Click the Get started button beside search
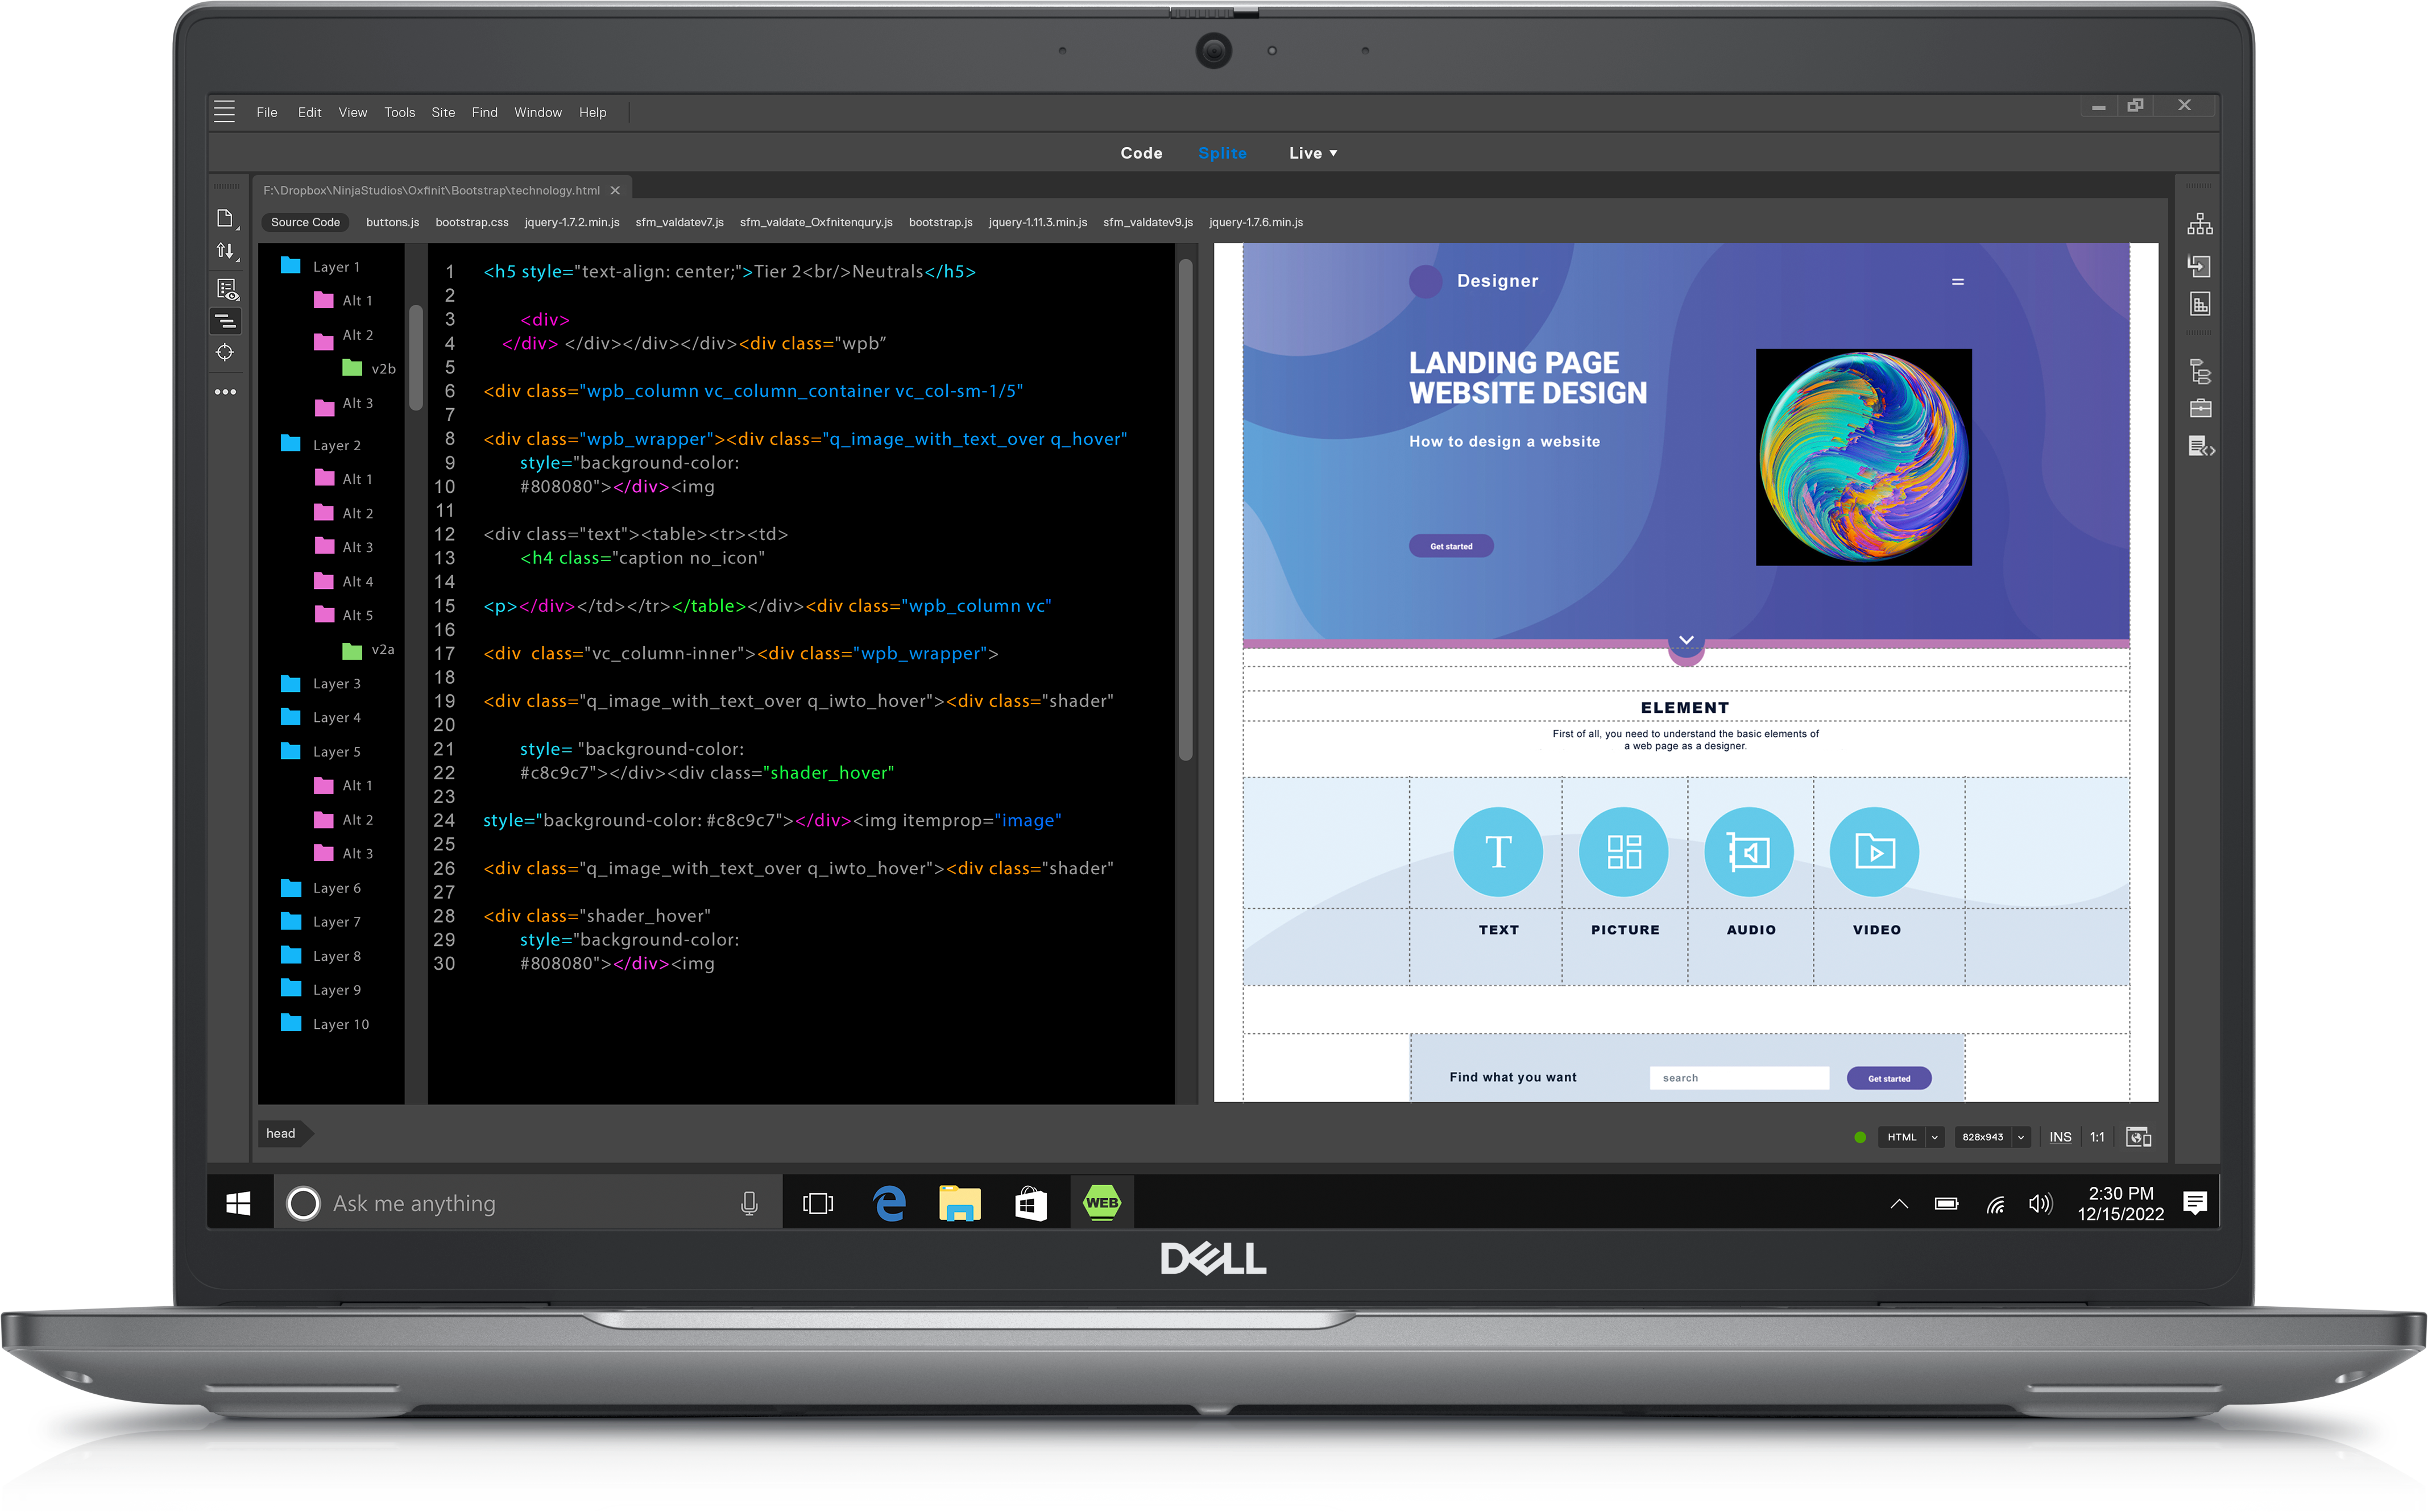The image size is (2428, 1512). tap(1888, 1078)
